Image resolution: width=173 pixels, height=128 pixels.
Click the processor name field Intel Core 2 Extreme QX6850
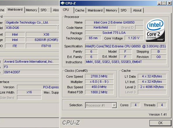coord(114,22)
